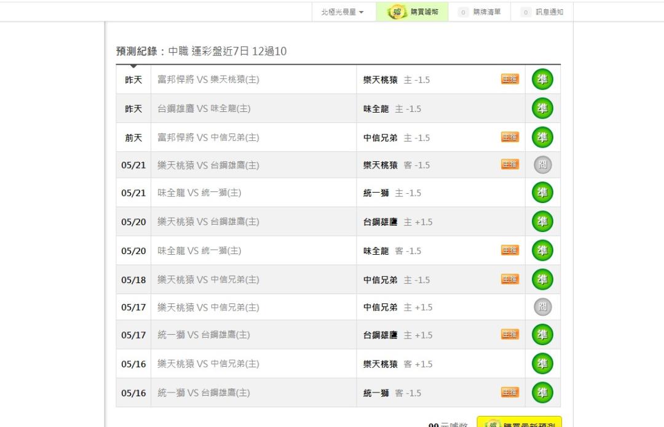Click matchup 富邦悍將 VS 中信兄弟(主)
Image resolution: width=664 pixels, height=427 pixels.
click(x=208, y=138)
